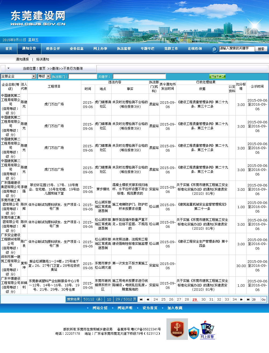This screenshot has width=269, height=353.
Task: Open the 等级 level dropdown
Action: [44, 76]
